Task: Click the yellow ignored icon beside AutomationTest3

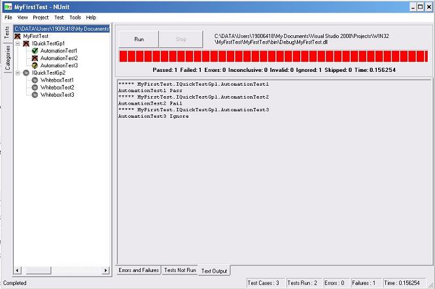Action: tap(35, 65)
